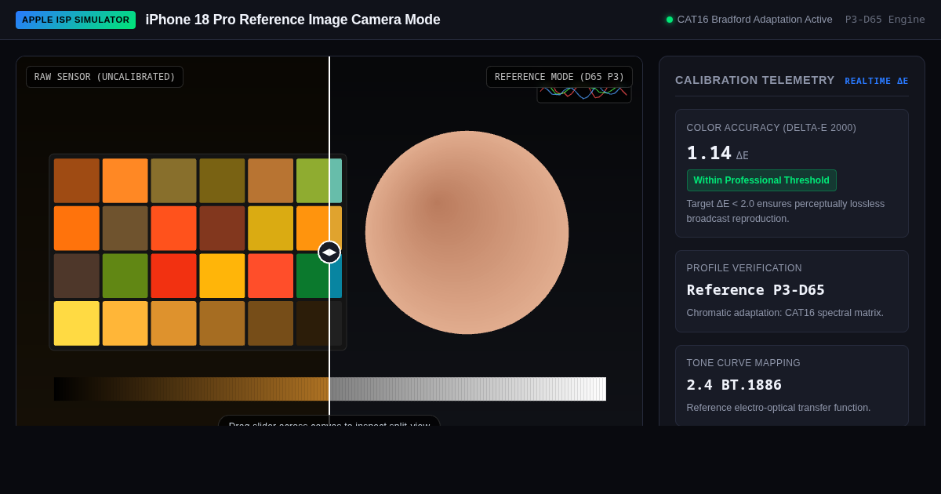This screenshot has height=494, width=941.
Task: Select the pale yellow patch in bottom row
Action: tap(77, 323)
